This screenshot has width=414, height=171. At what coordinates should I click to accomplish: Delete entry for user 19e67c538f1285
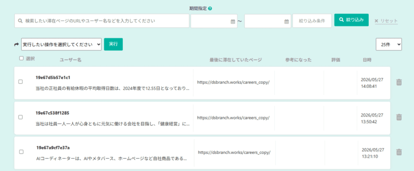[x=399, y=117]
